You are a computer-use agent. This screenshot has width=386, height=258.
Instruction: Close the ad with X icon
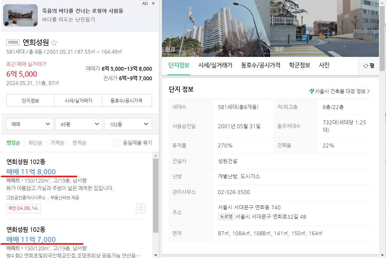153,3
